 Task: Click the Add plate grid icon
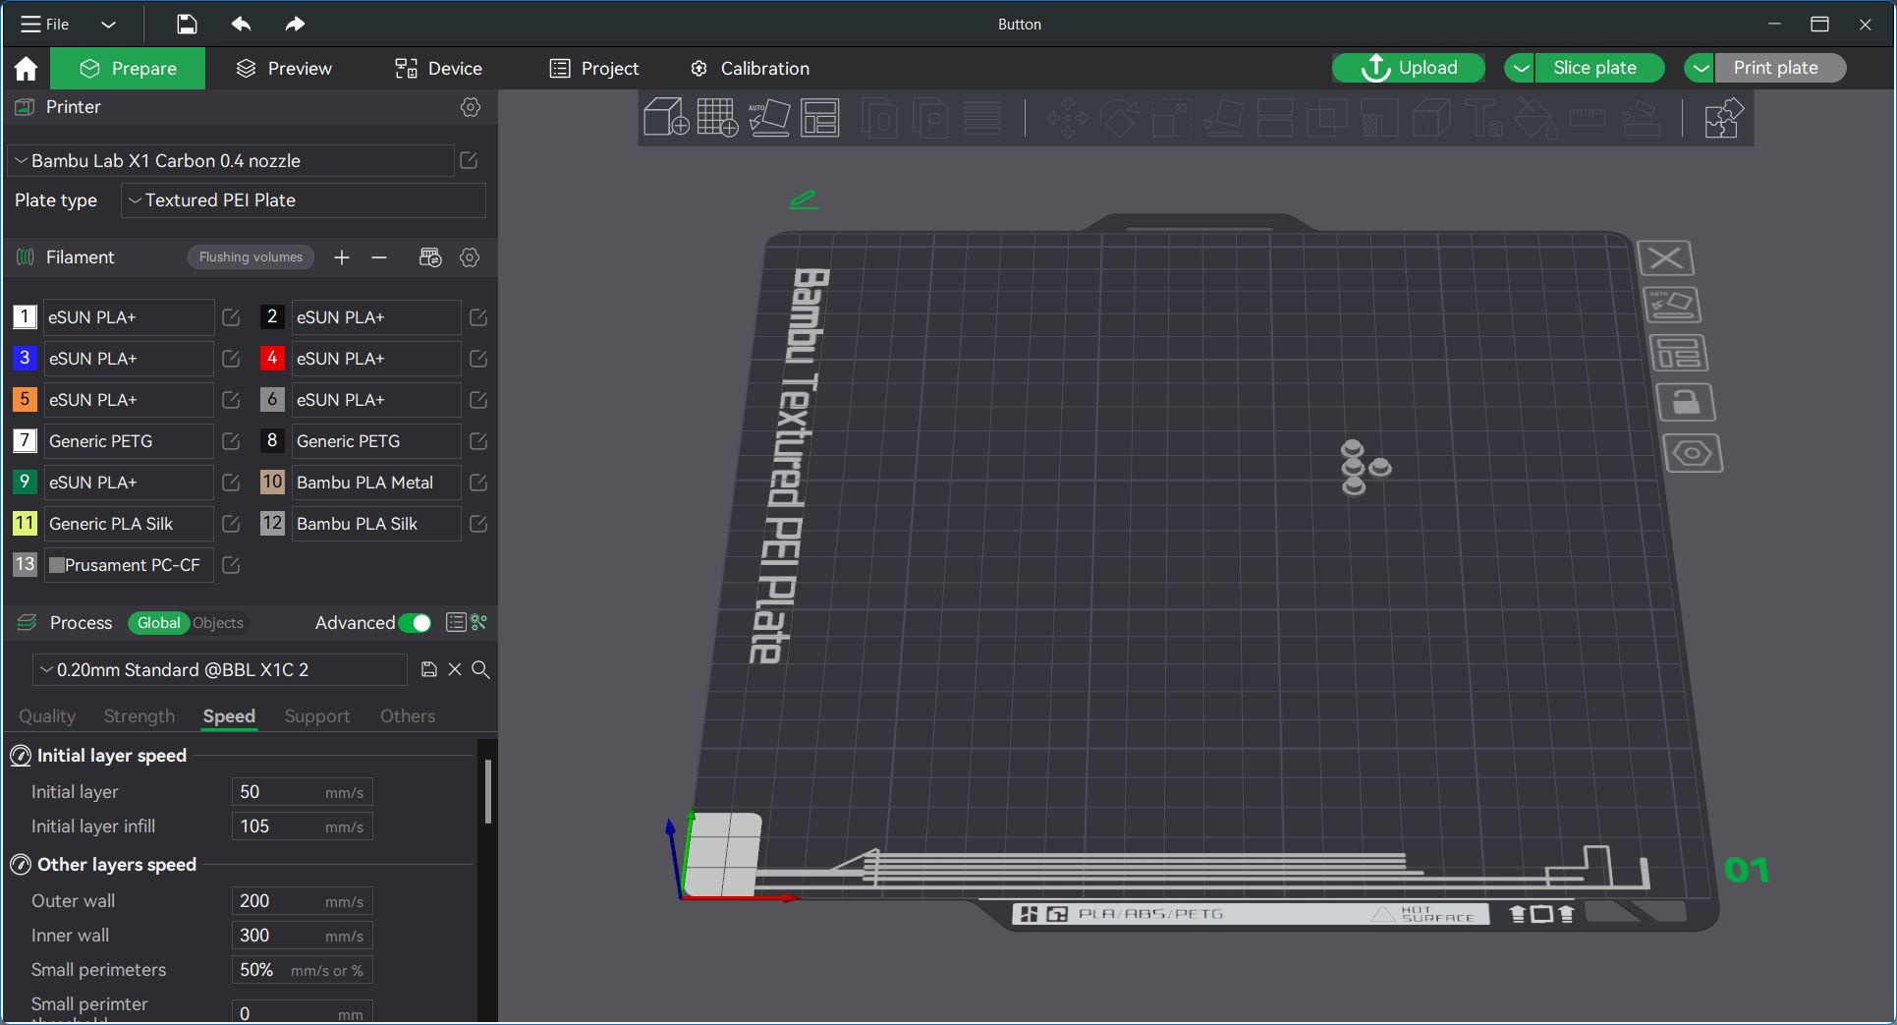point(717,118)
